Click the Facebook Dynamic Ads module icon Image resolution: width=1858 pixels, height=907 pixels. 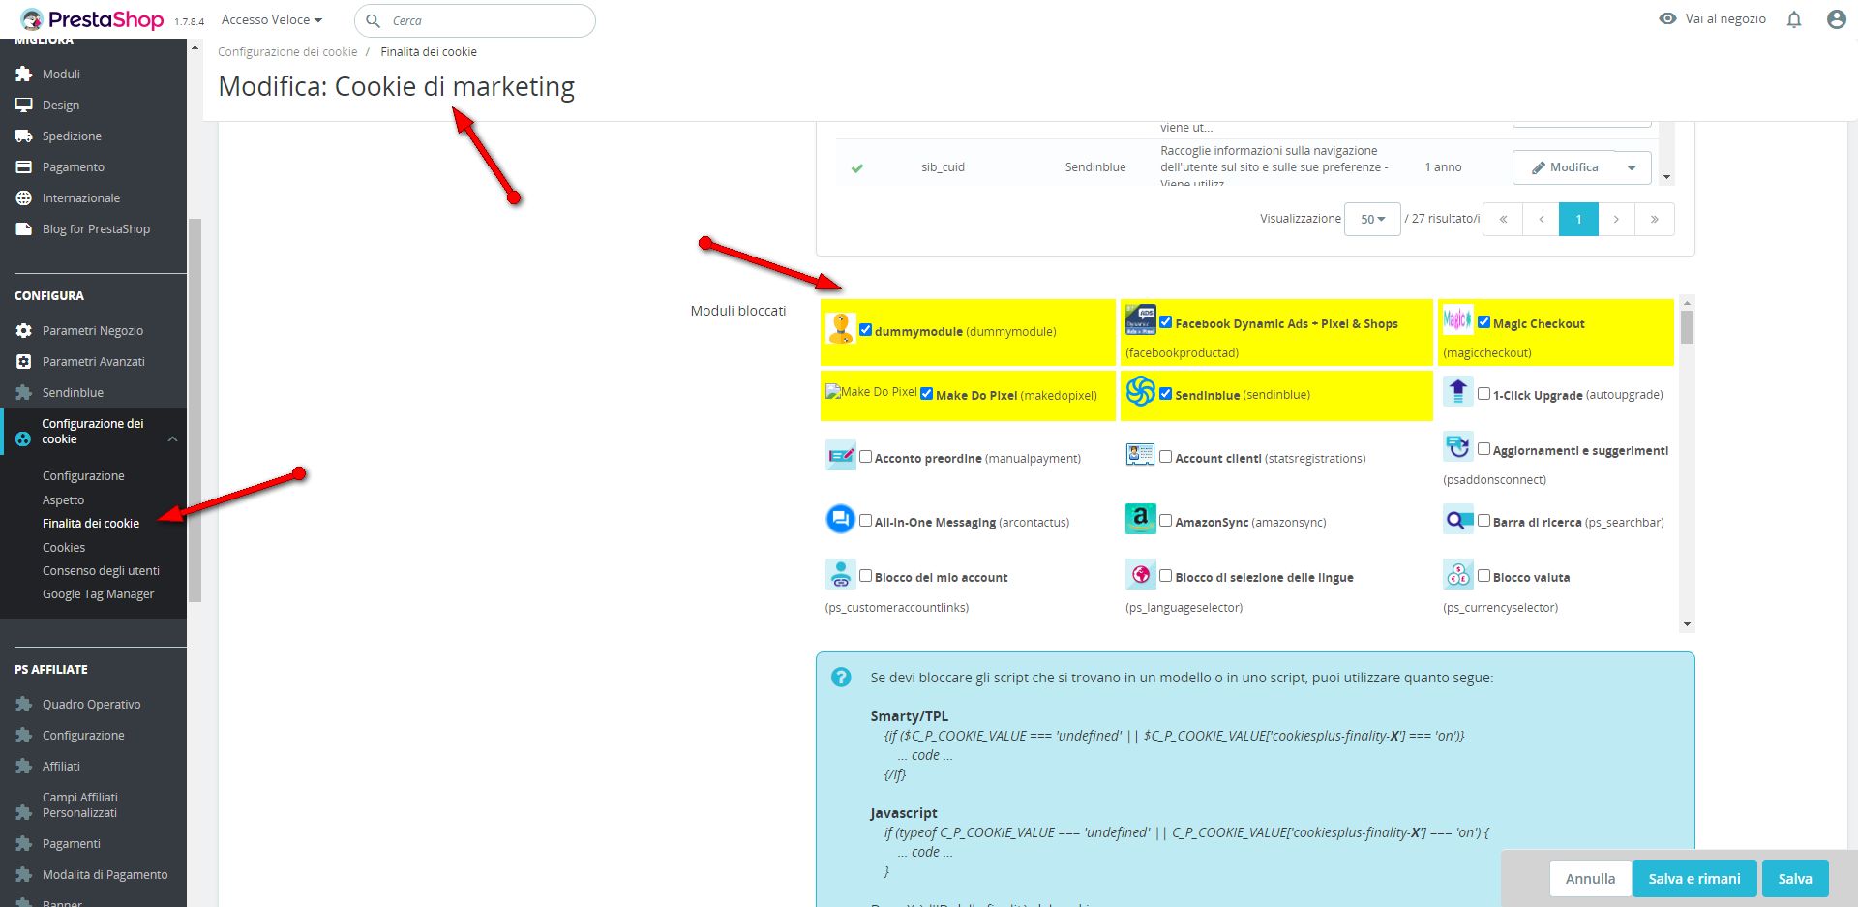[1141, 318]
